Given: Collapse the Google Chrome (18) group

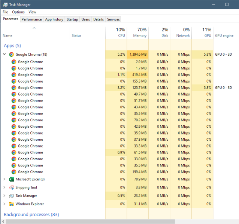Looking at the screenshot, I should click(4, 55).
